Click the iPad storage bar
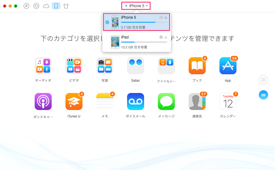The width and height of the screenshot is (275, 170). (144, 42)
